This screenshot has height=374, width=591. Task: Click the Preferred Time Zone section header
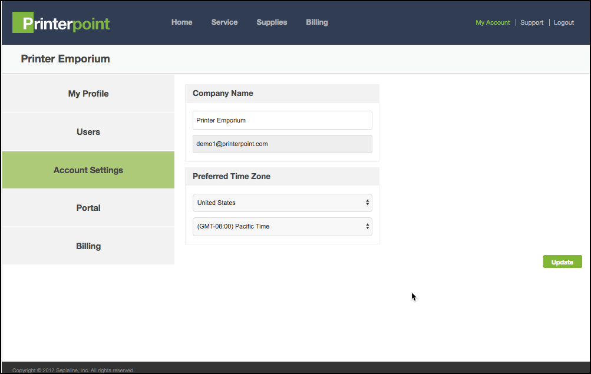[232, 176]
